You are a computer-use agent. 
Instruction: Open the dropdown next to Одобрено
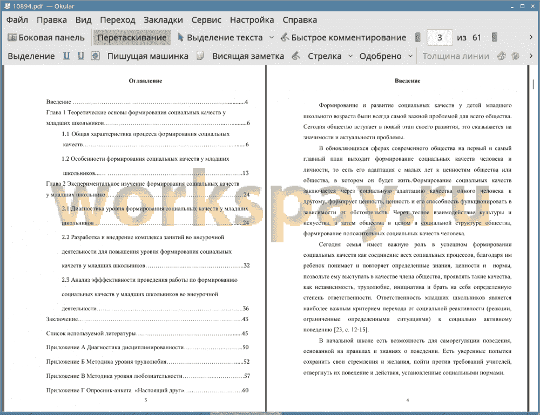[410, 56]
